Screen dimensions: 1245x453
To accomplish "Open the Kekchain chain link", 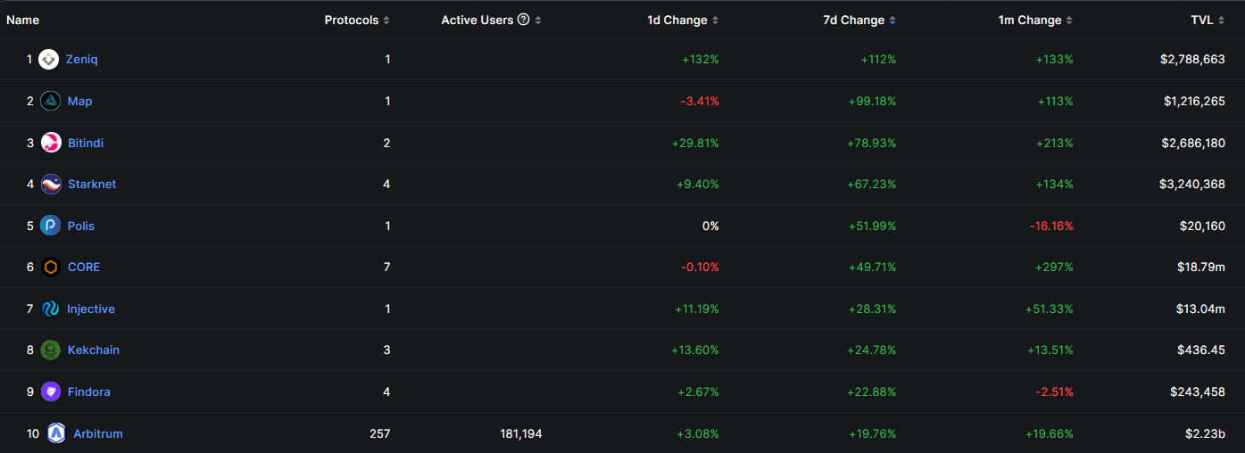I will pos(94,350).
